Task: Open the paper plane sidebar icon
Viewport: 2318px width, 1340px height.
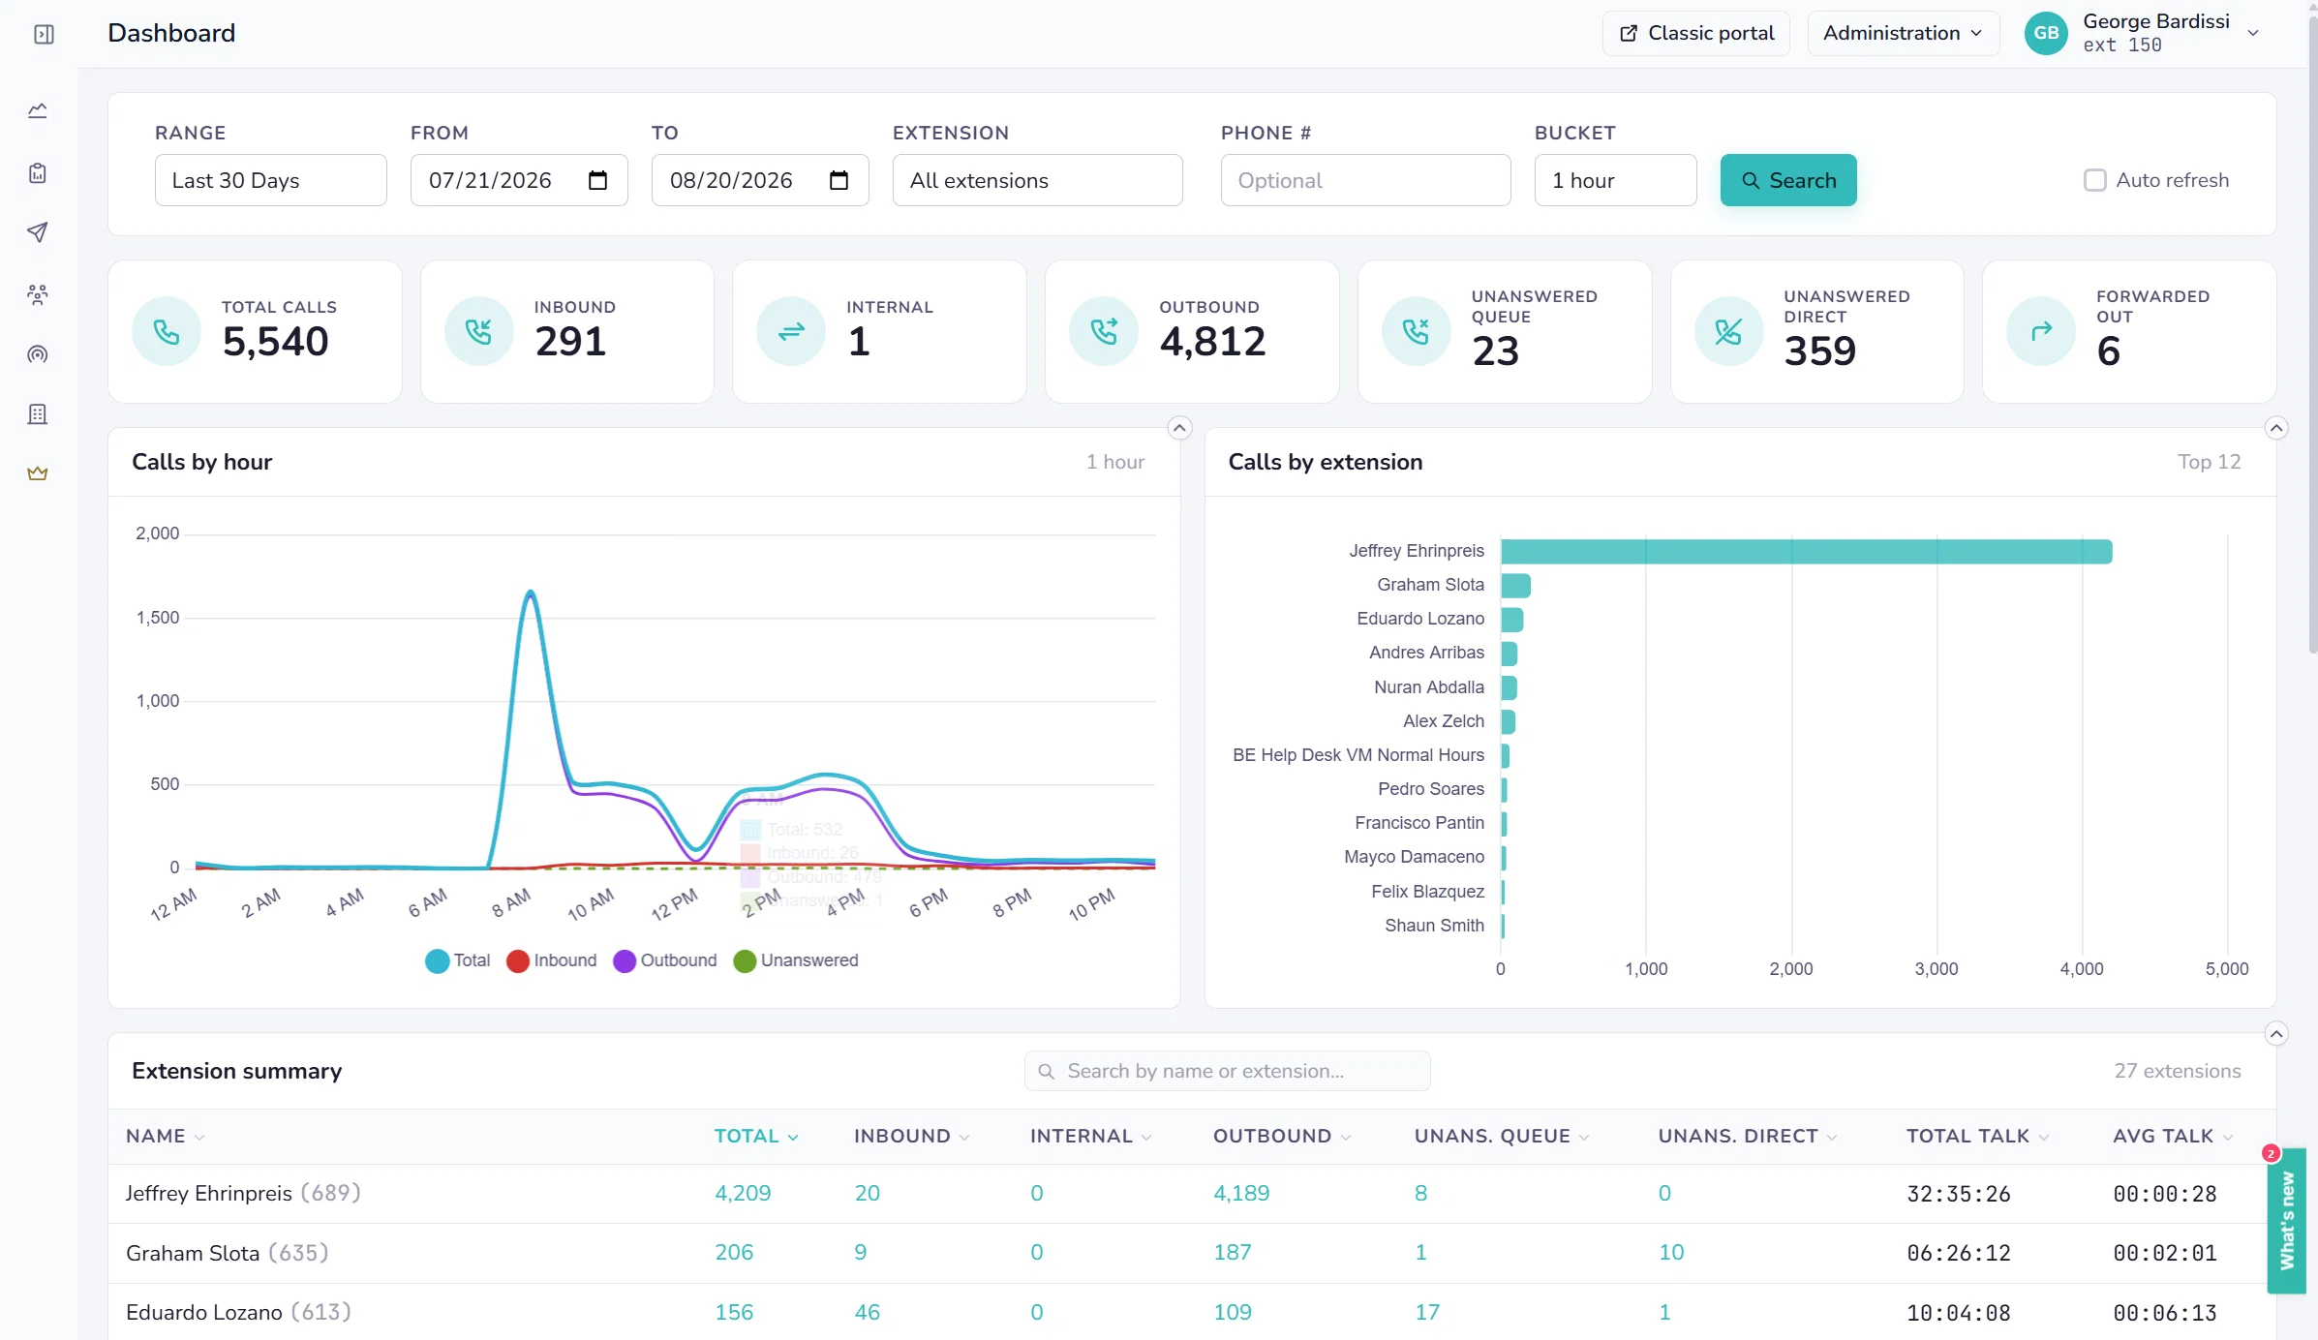Action: pos(38,232)
